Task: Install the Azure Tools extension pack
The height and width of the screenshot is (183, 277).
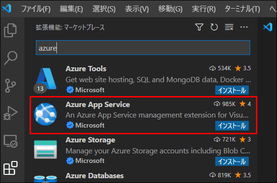Action: (232, 90)
